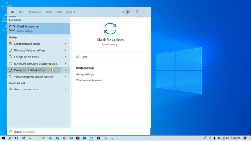Open File Explorer from the taskbar
The image size is (251, 141).
(30, 138)
